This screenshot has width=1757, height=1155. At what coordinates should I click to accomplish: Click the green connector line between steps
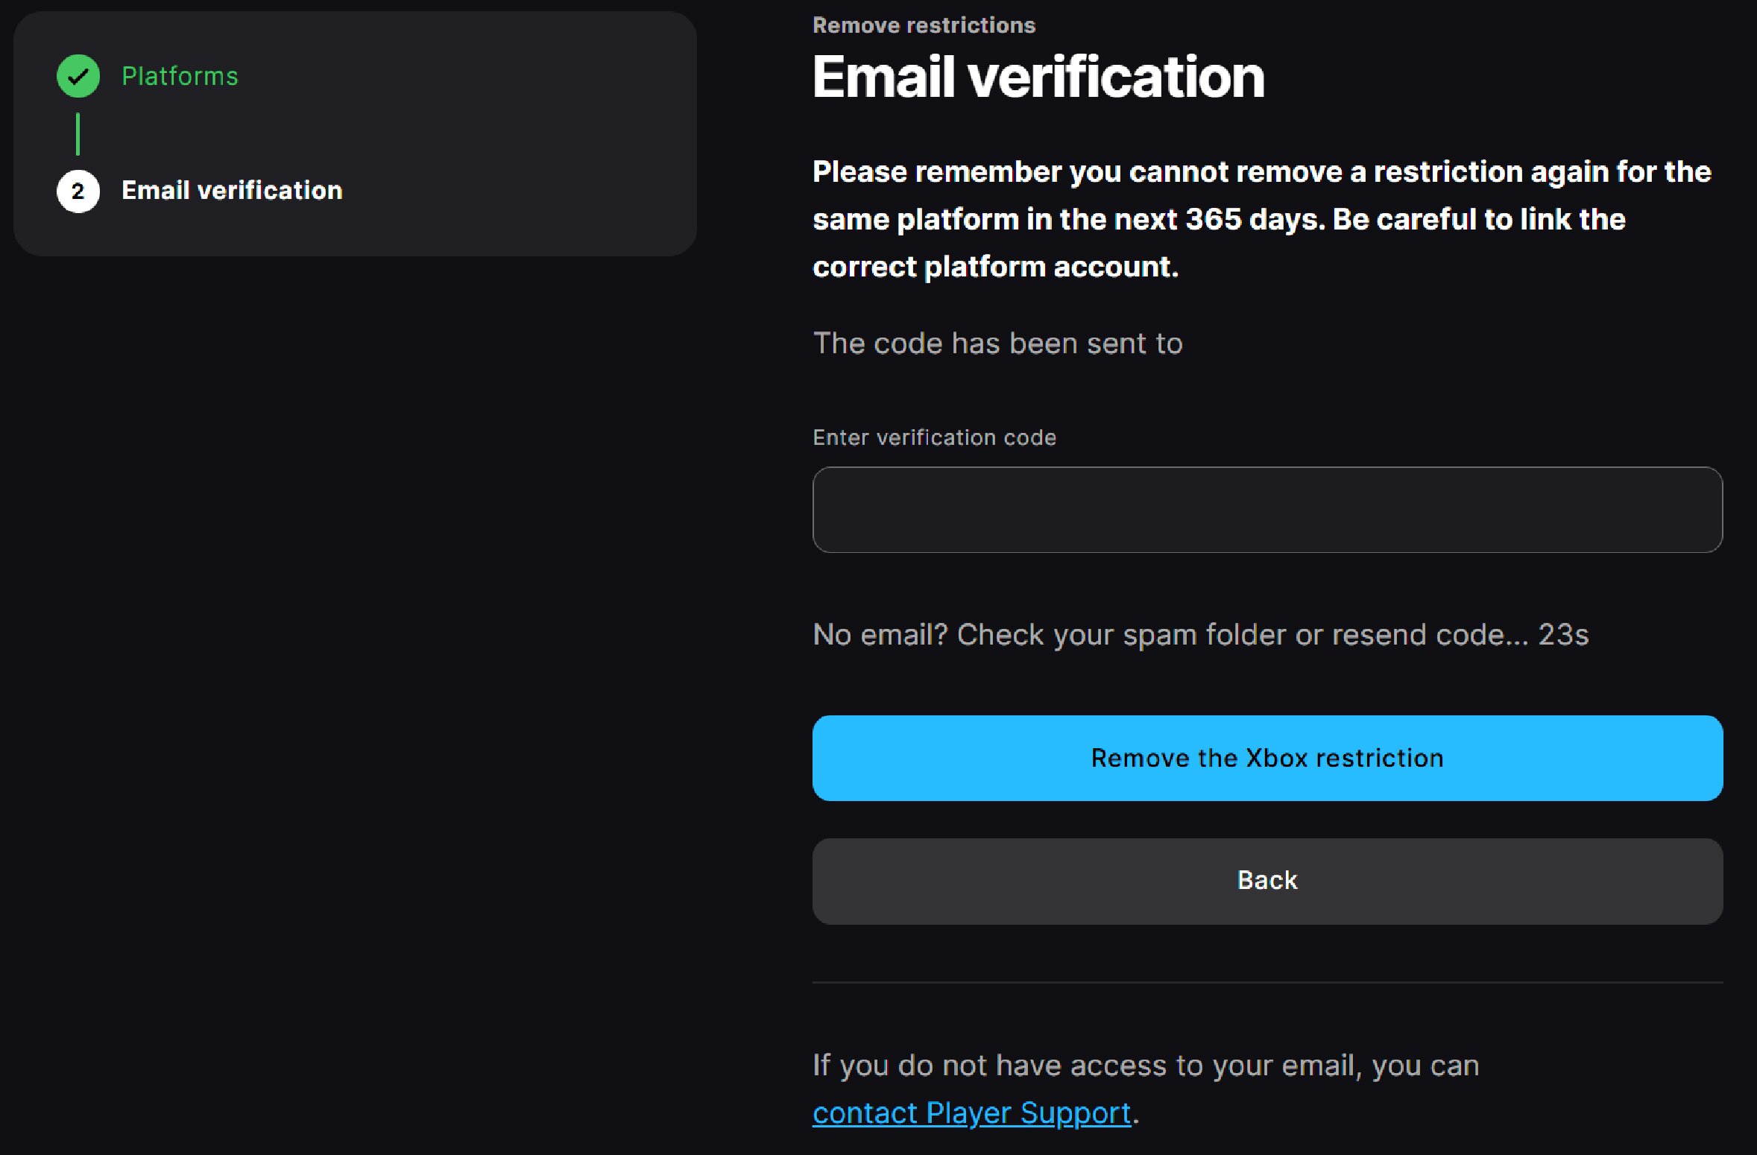click(x=78, y=134)
